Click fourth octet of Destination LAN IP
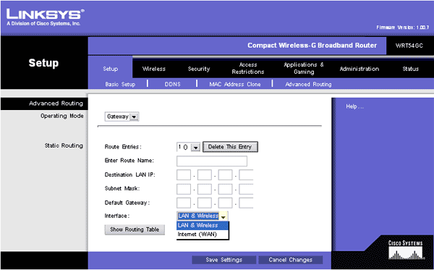Image resolution: width=434 pixels, height=270 pixels. pyautogui.click(x=246, y=175)
